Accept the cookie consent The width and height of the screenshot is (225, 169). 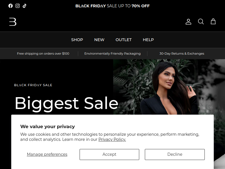click(x=109, y=154)
